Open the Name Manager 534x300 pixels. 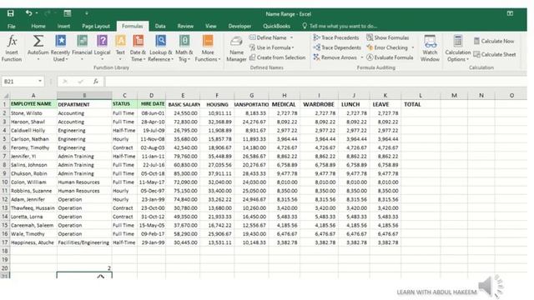(x=236, y=49)
